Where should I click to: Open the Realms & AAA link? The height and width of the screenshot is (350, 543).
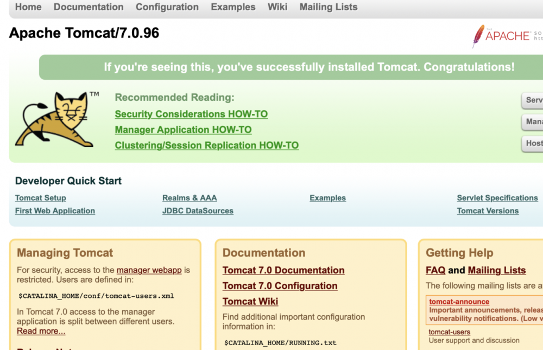(x=190, y=198)
